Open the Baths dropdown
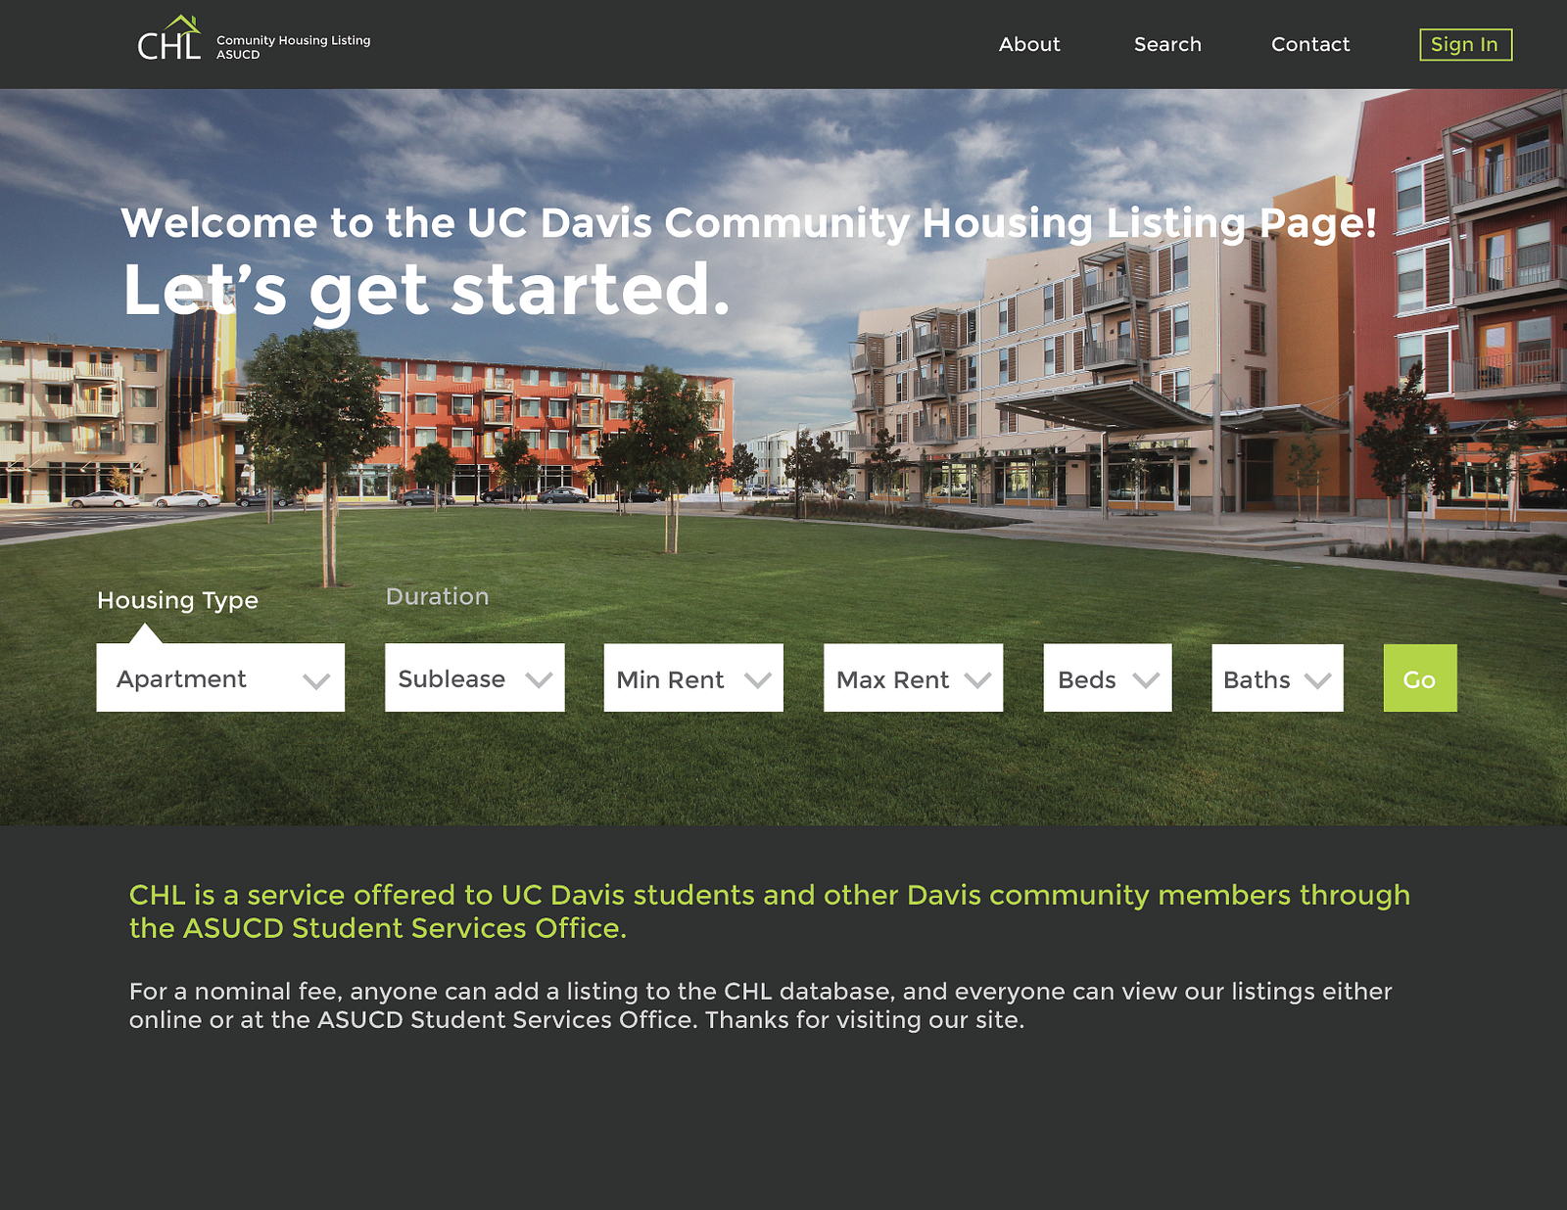The width and height of the screenshot is (1567, 1210). coord(1277,677)
